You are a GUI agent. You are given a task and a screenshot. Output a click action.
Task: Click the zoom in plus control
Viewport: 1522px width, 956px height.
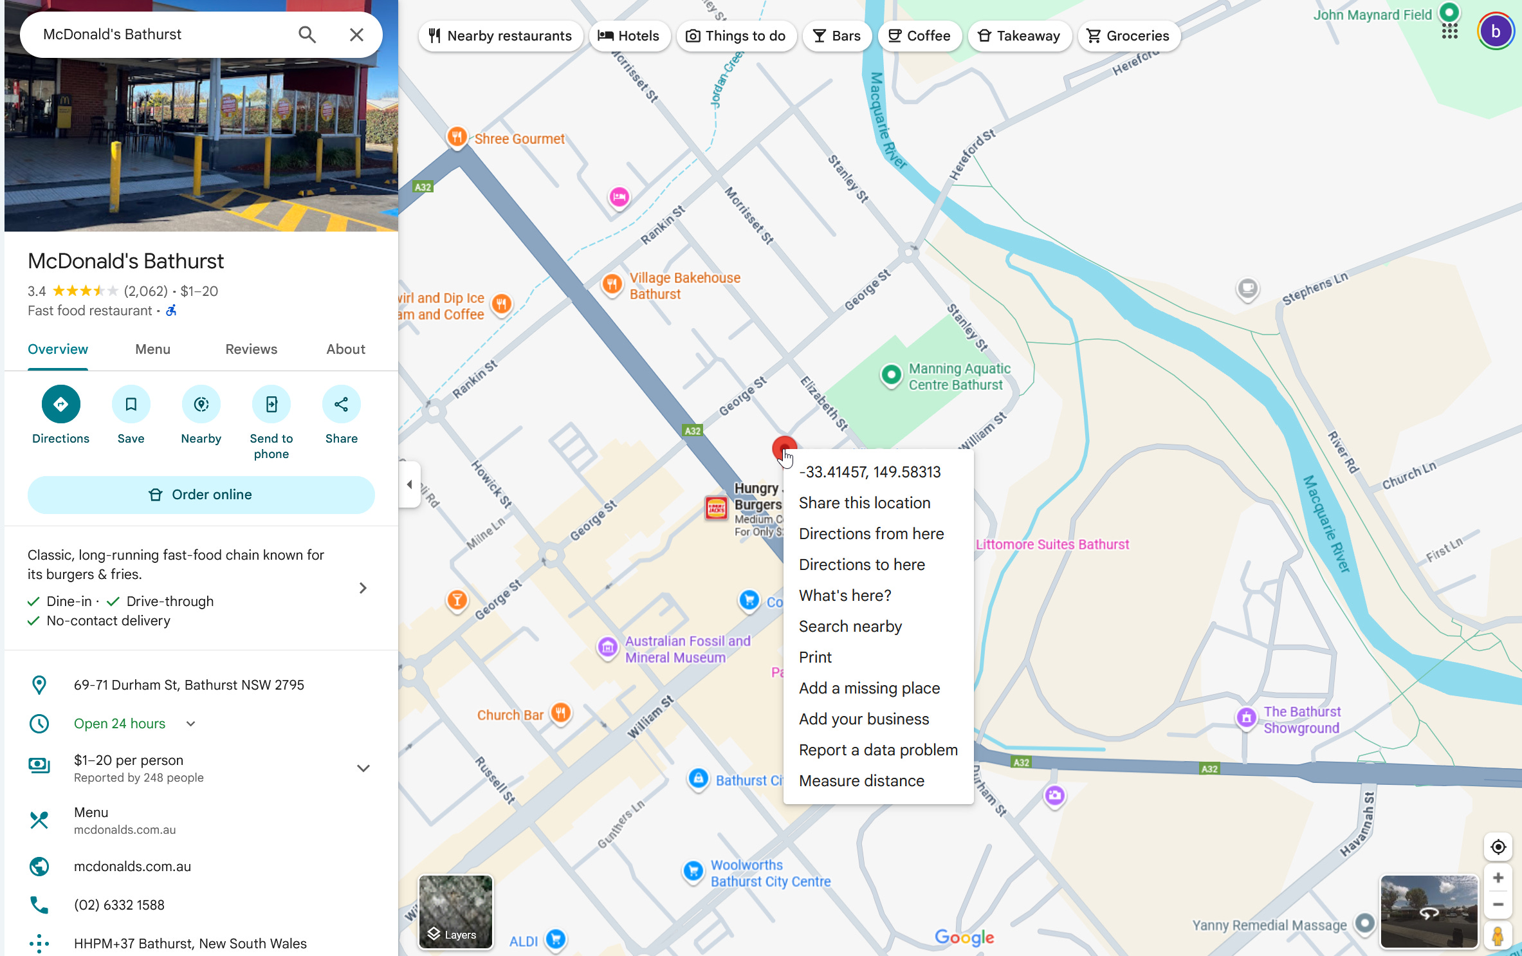1498,878
